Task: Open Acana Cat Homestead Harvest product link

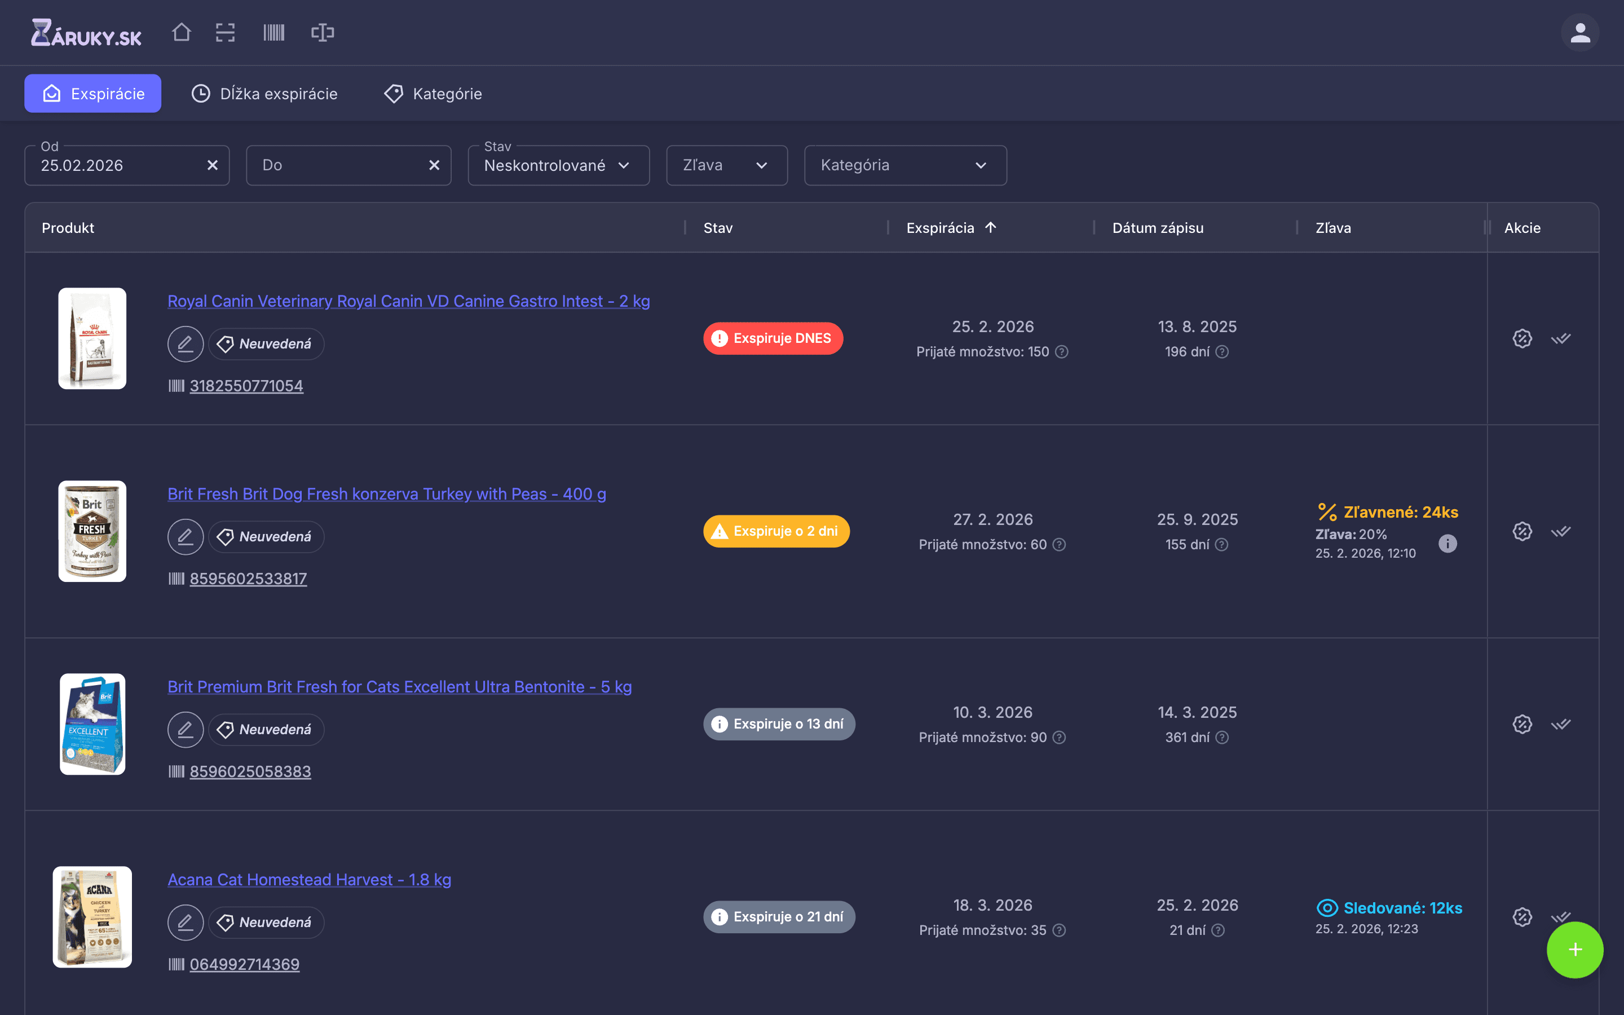Action: [x=308, y=880]
